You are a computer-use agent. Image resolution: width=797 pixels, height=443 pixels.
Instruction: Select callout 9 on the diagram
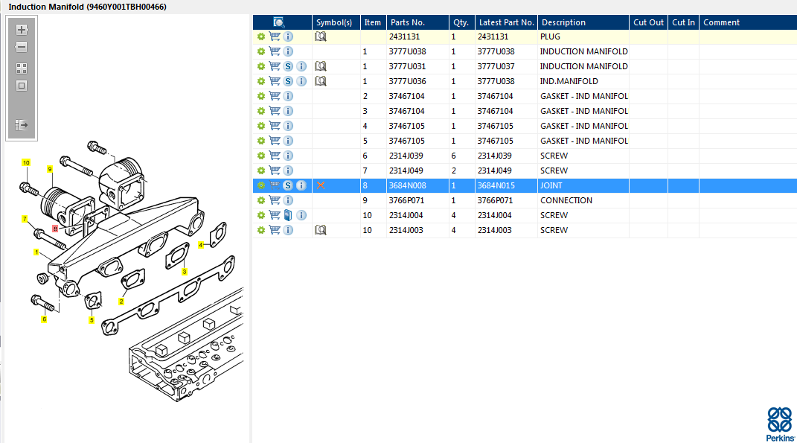pyautogui.click(x=50, y=169)
